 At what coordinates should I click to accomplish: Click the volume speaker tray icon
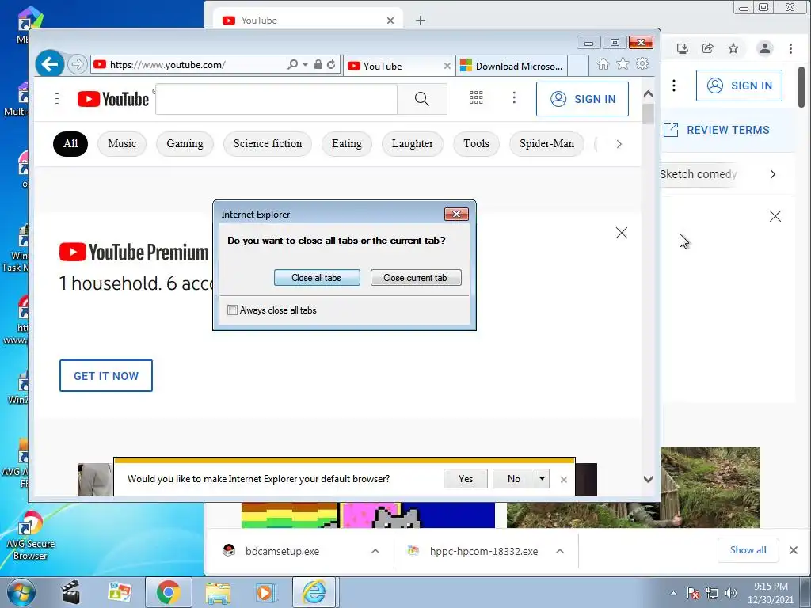[730, 593]
